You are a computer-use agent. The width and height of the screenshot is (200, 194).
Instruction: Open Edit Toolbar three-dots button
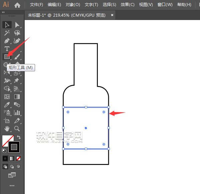pyautogui.click(x=12, y=186)
